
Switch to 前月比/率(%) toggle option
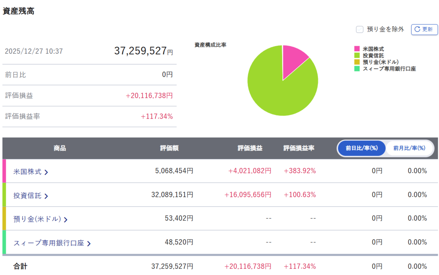(409, 148)
